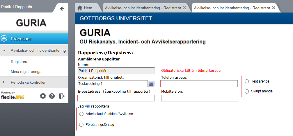Click the home icon on Hem tab

coord(80,8)
